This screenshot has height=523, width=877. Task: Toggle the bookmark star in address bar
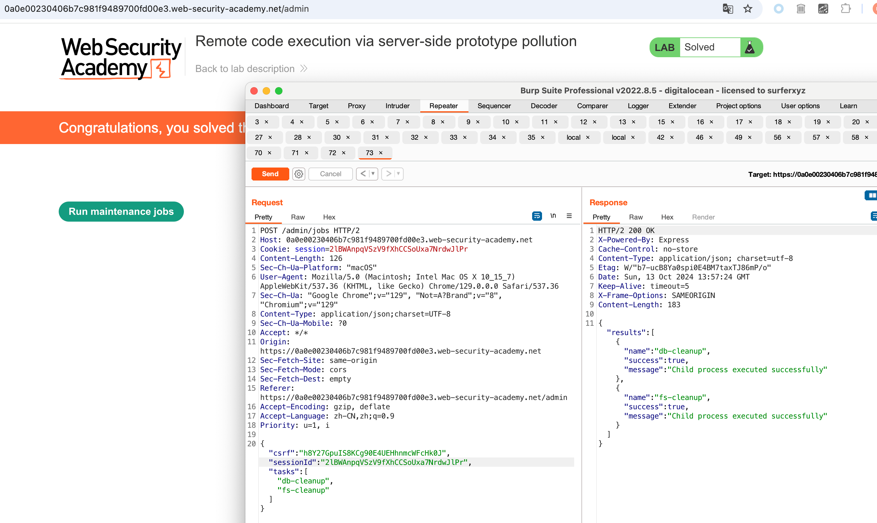click(748, 8)
